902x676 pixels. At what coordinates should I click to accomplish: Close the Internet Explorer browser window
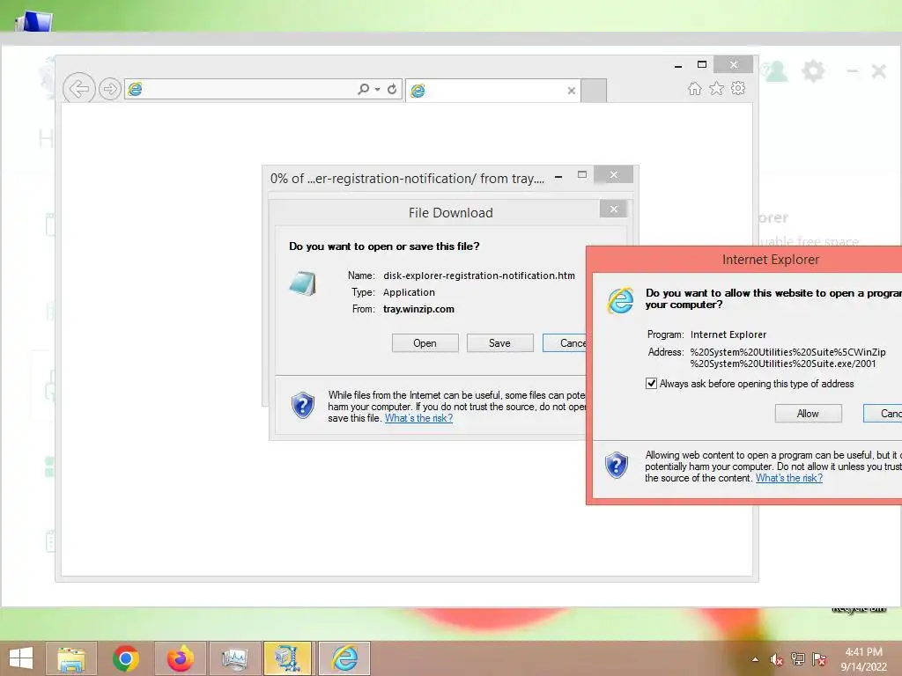[734, 64]
